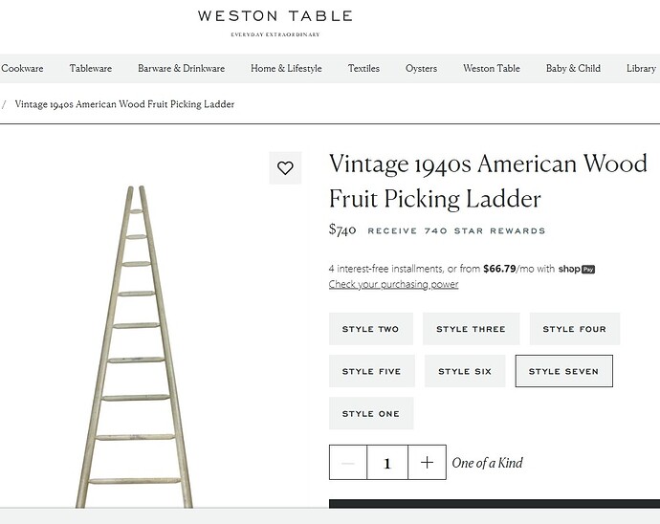Choose Style Six variant
The image size is (660, 524).
coord(467,371)
